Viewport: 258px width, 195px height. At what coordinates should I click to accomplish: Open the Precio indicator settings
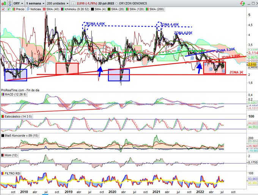click(x=19, y=9)
